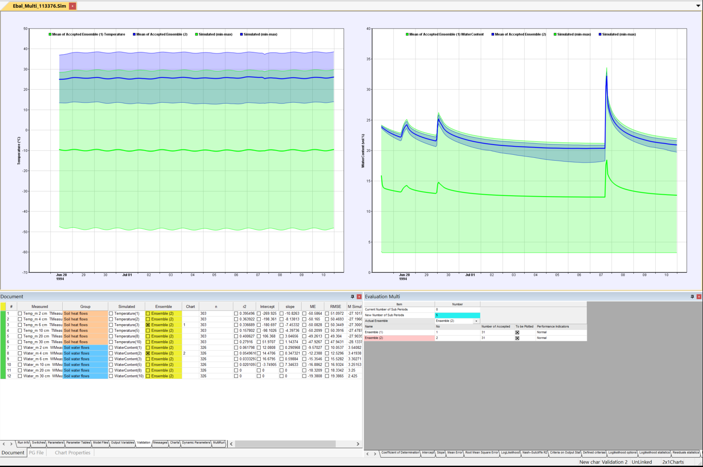Uncheck To be Plotted for Ensemble (1)

coord(517,332)
